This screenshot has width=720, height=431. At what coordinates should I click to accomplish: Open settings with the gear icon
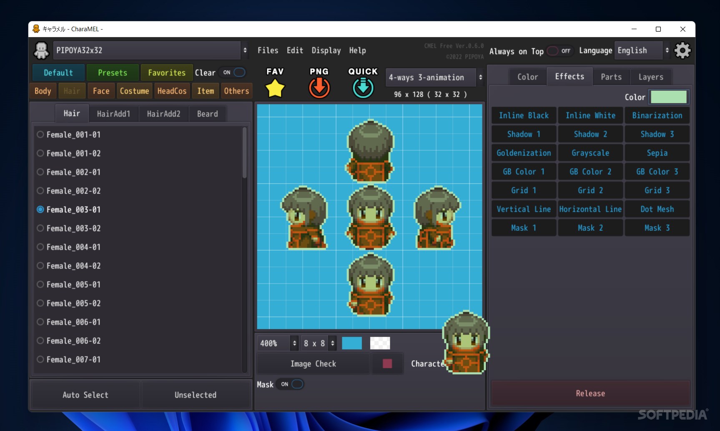pos(682,50)
